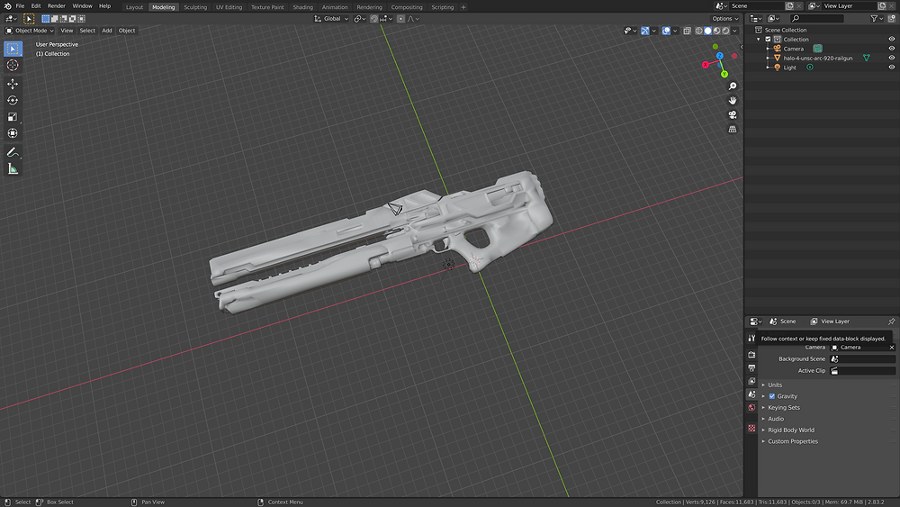Open the Scene properties tab

[x=751, y=394]
